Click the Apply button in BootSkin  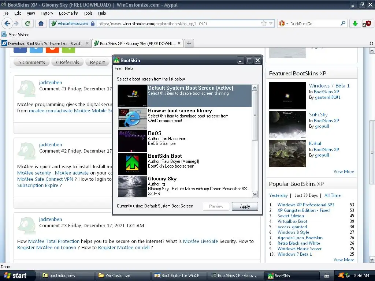click(x=245, y=206)
